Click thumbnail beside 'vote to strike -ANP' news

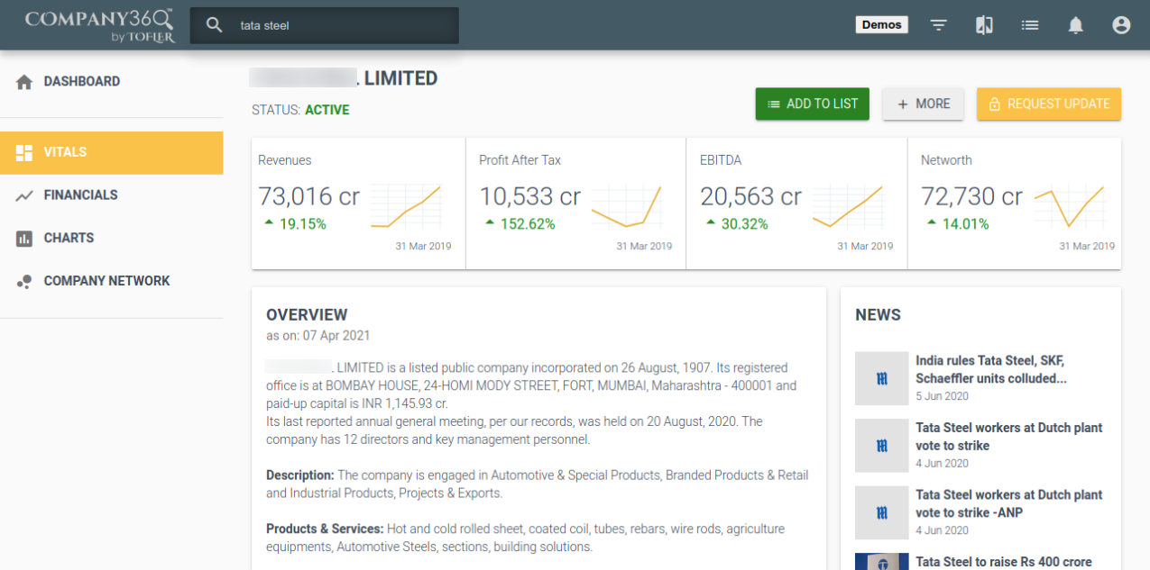[x=881, y=512]
